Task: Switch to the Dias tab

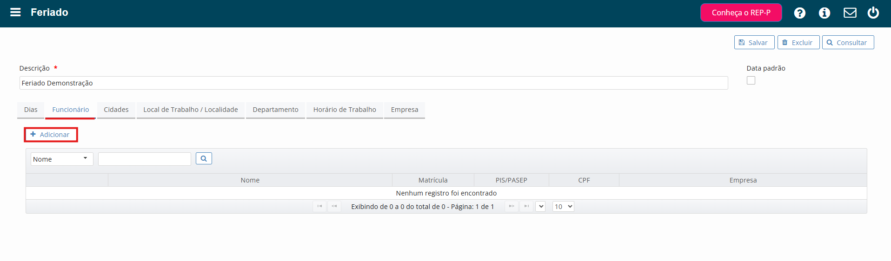Action: pos(31,110)
